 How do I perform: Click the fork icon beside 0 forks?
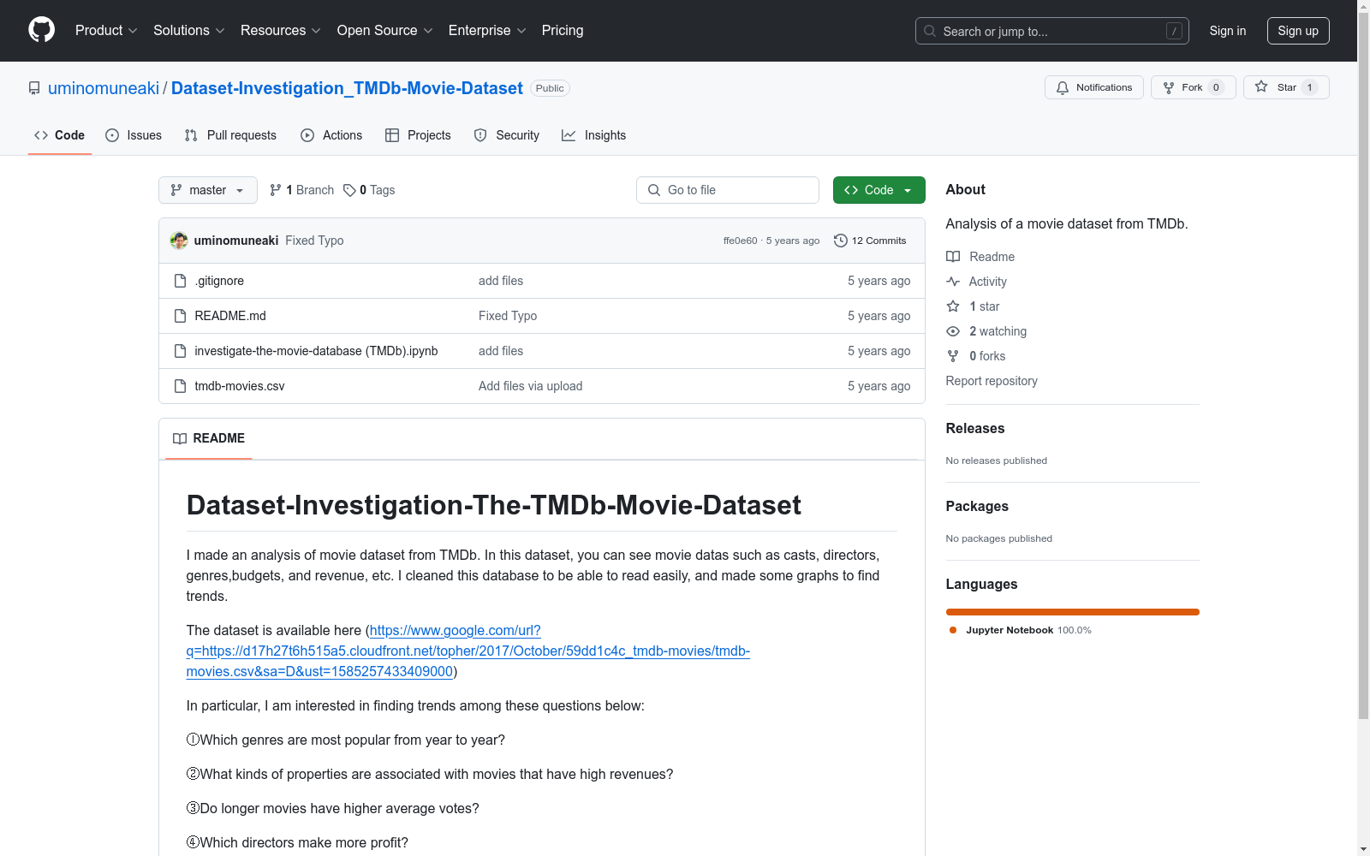[x=953, y=356]
